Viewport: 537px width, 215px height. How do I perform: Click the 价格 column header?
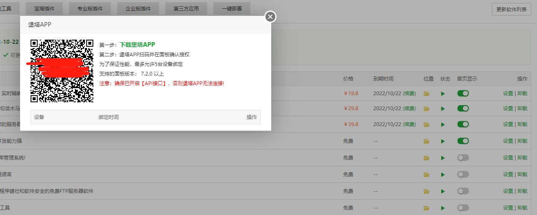pyautogui.click(x=348, y=79)
